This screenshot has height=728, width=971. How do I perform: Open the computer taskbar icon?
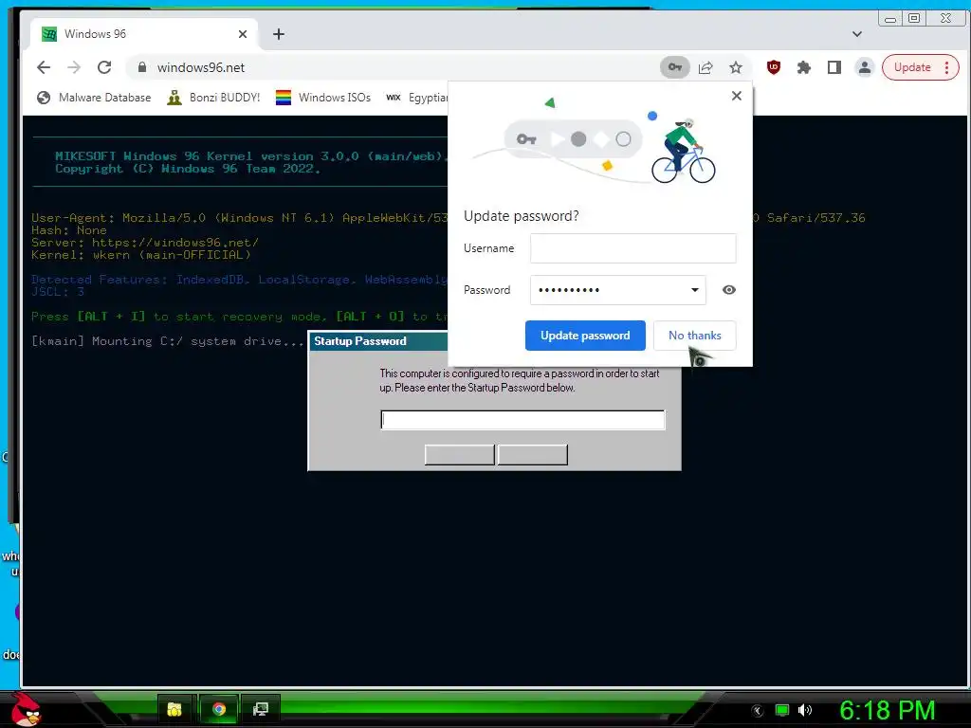point(261,709)
